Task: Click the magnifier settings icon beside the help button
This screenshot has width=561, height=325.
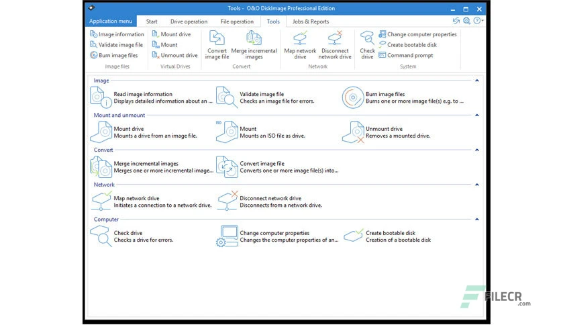Action: tap(466, 21)
